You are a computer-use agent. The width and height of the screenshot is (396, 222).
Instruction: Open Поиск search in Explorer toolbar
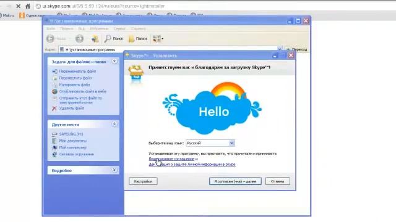tap(114, 38)
